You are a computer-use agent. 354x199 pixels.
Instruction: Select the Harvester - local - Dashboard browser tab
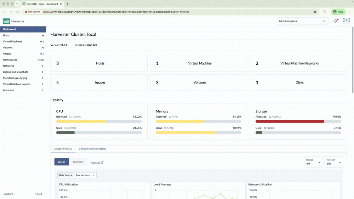(x=42, y=4)
